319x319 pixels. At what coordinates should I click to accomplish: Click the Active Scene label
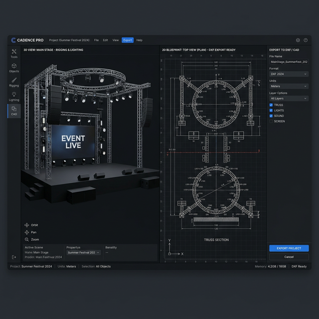[34, 247]
